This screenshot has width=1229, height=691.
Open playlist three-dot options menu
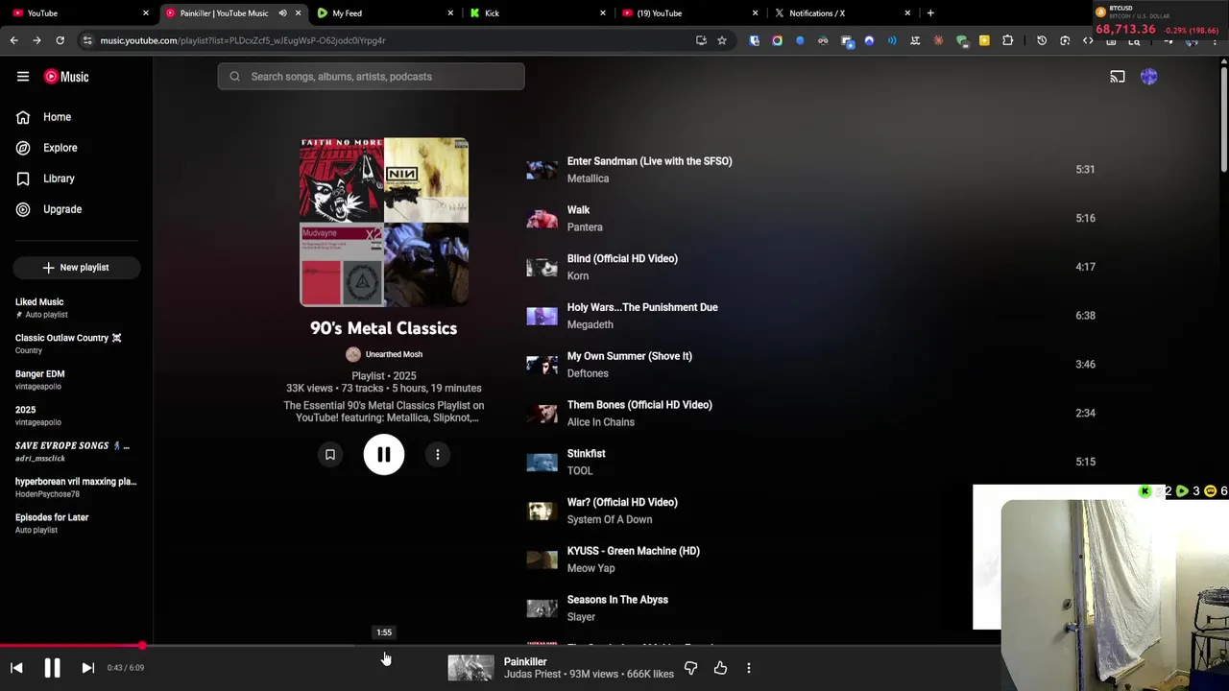[x=438, y=455]
